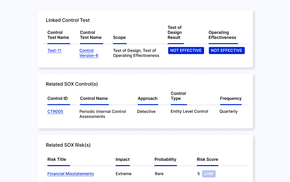290x182 pixels.
Task: Select the Control Type column header
Action: point(178,96)
